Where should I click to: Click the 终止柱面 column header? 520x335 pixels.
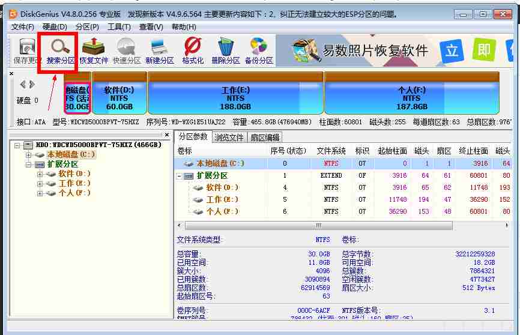[473, 151]
